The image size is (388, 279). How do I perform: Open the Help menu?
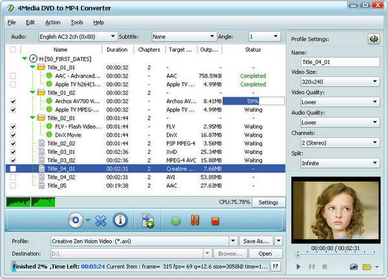[98, 23]
